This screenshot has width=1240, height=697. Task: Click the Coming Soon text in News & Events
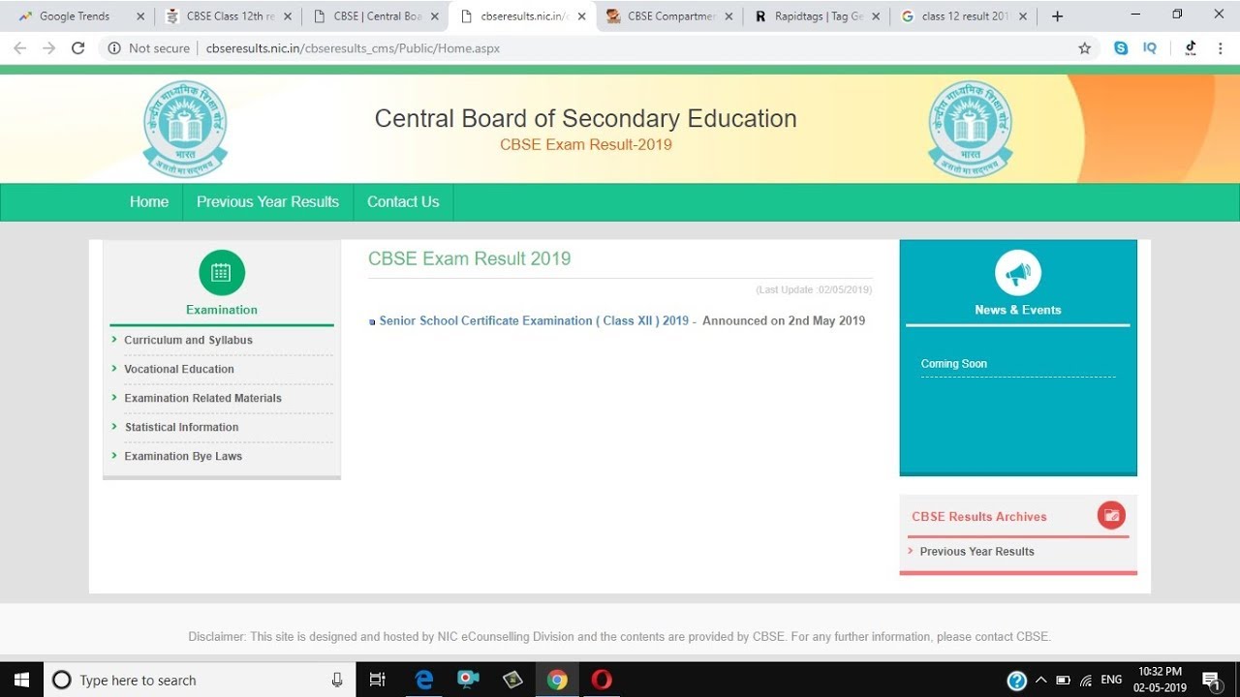click(x=954, y=364)
